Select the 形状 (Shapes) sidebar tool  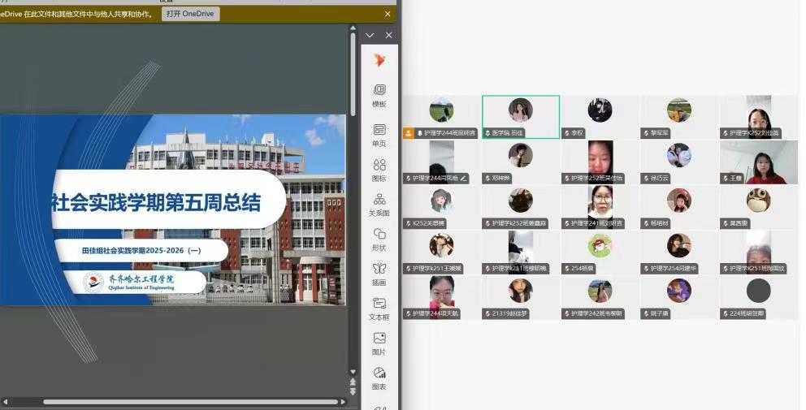[x=379, y=239]
